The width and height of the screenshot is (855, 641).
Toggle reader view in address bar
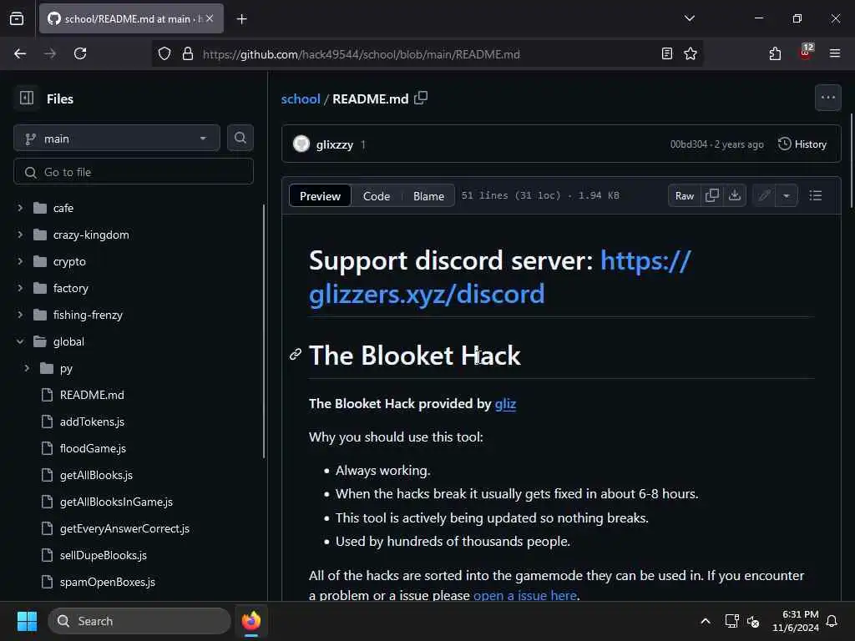tap(666, 53)
